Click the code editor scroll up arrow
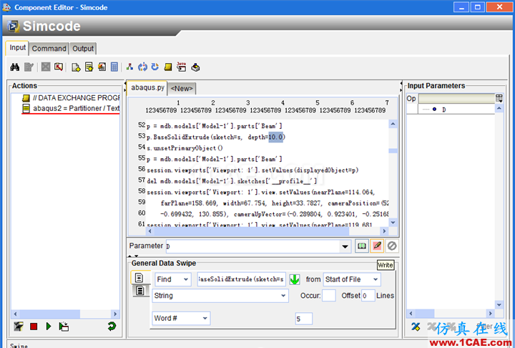This screenshot has height=348, width=515. tap(393, 124)
